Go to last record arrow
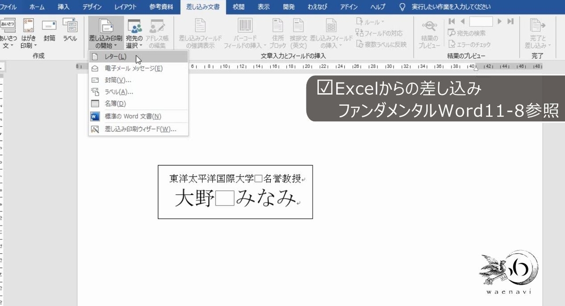This screenshot has height=306, width=565. pos(510,22)
